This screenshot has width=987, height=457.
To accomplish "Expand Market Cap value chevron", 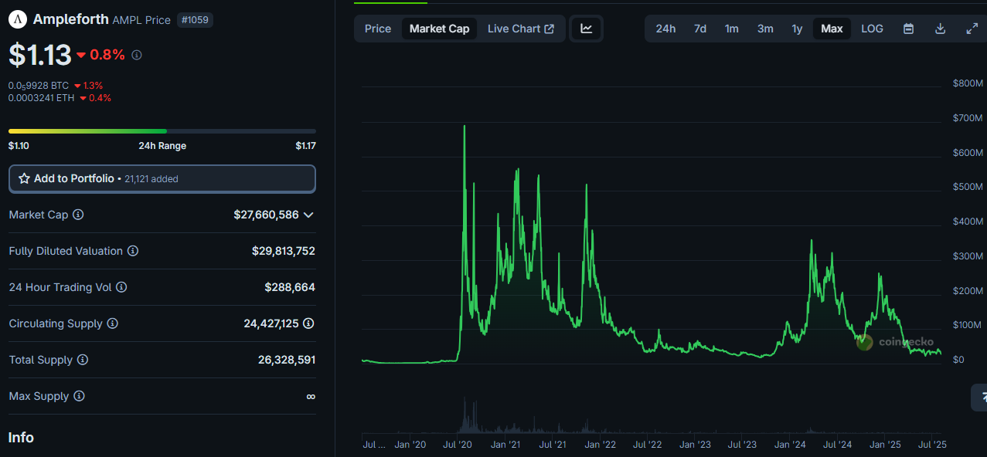I will 308,215.
